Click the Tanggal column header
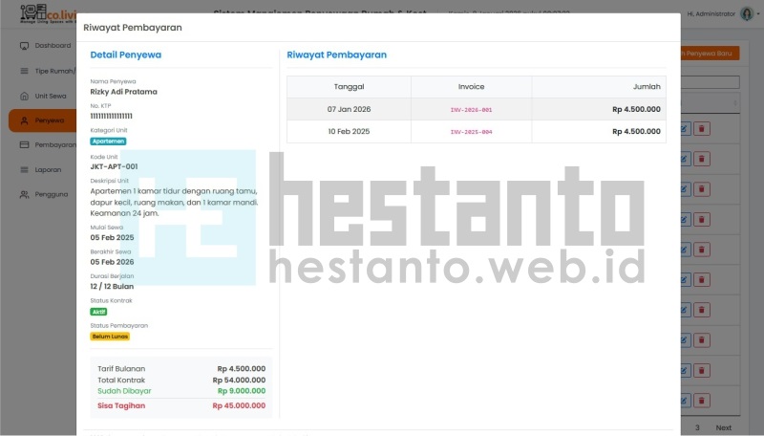The image size is (764, 436). coord(349,86)
